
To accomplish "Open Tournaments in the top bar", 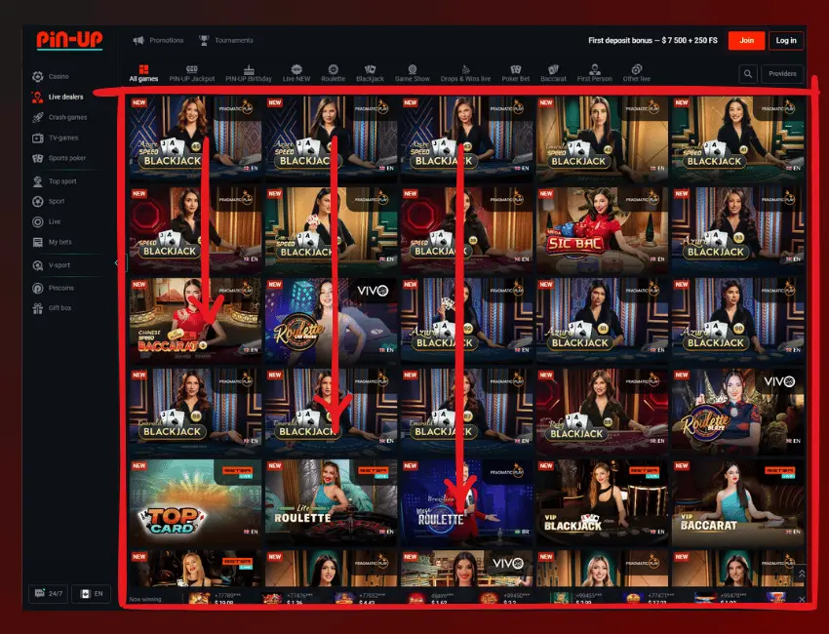I will (225, 41).
